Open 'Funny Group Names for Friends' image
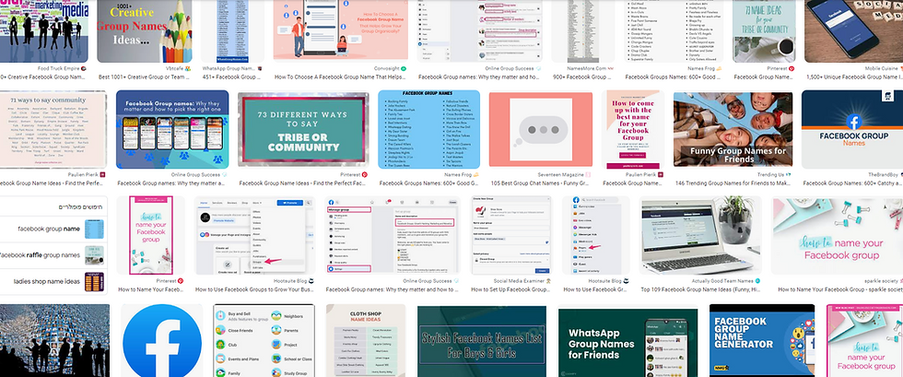Viewport: 903px width, 377px height. click(x=733, y=130)
